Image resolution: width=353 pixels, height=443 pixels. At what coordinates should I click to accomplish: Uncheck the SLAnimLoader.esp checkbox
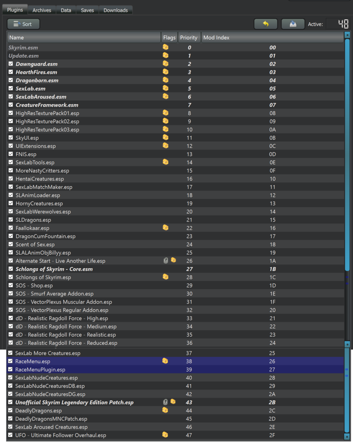pyautogui.click(x=11, y=195)
